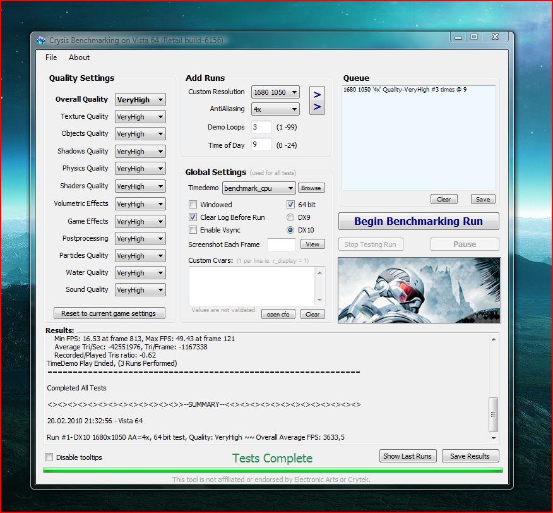Click the Screenshot Each Frame input field
The width and height of the screenshot is (553, 513).
tap(282, 244)
